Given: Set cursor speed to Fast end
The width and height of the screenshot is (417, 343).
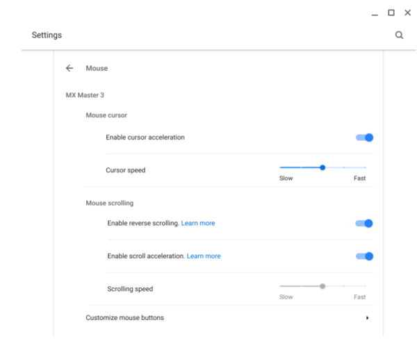Looking at the screenshot, I should (366, 167).
